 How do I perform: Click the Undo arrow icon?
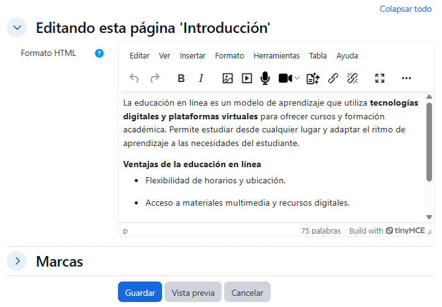134,78
